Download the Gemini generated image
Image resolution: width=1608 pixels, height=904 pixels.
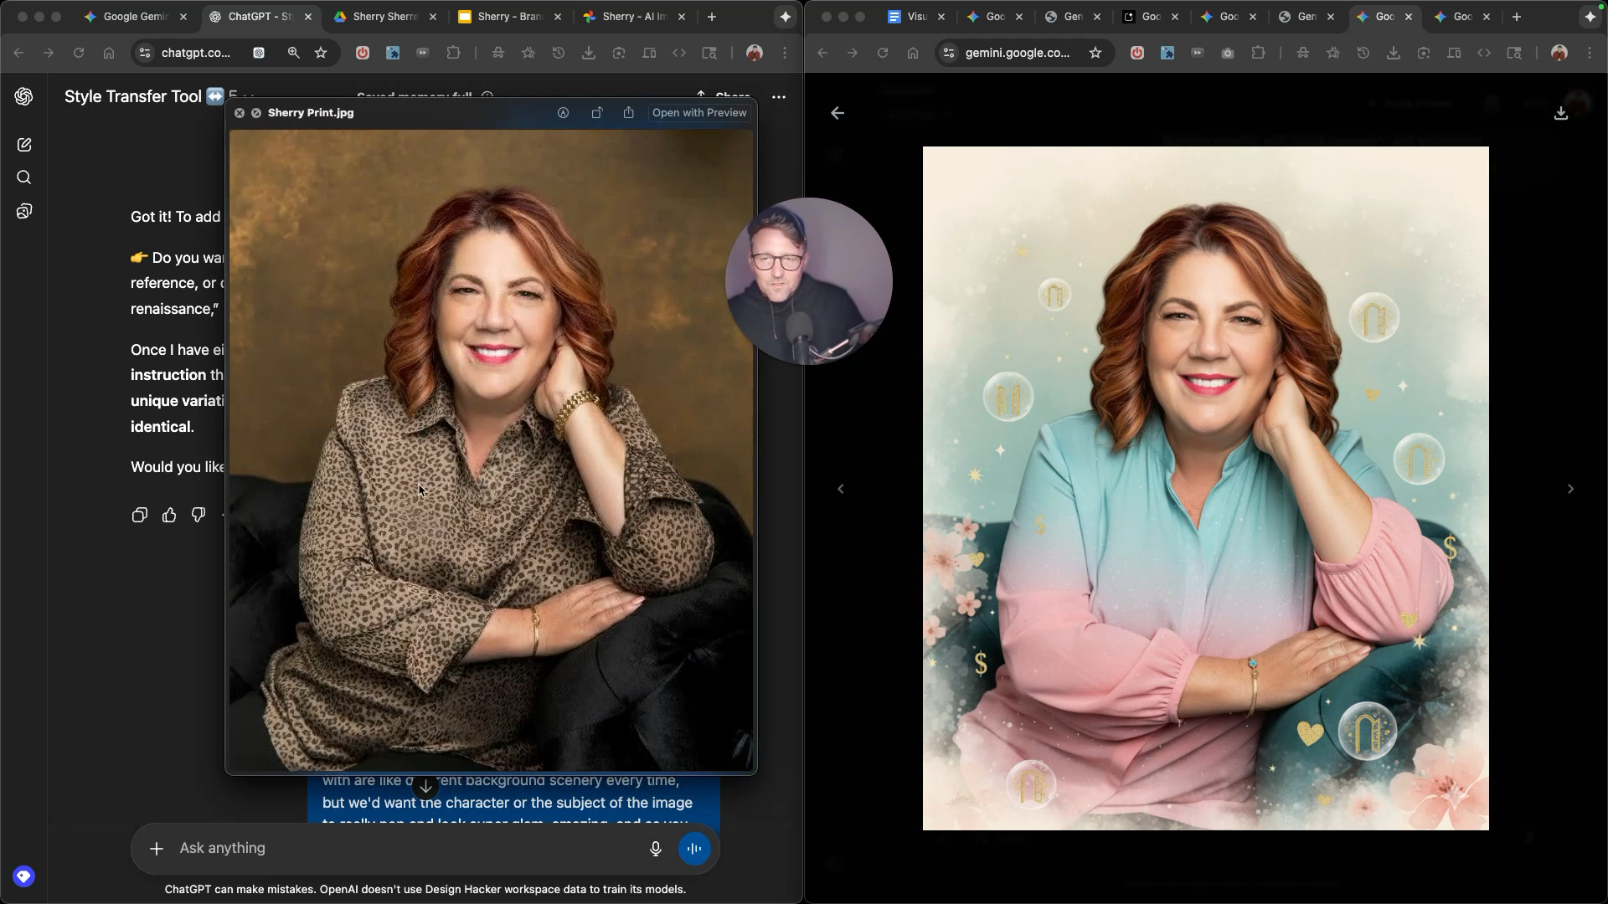1560,113
